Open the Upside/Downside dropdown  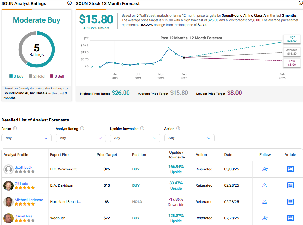pyautogui.click(x=135, y=138)
